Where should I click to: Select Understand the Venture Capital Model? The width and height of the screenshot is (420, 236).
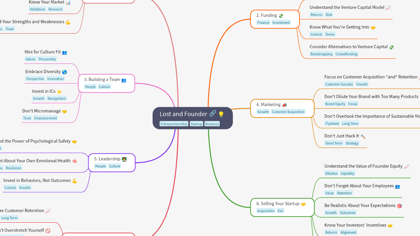pos(347,7)
